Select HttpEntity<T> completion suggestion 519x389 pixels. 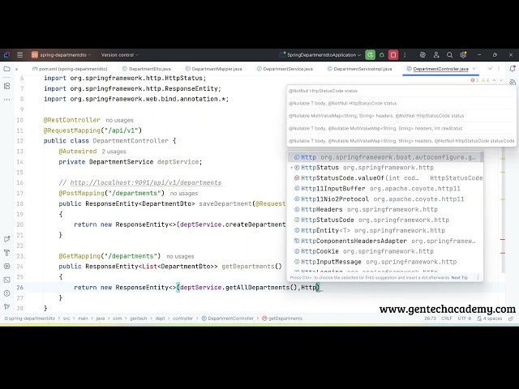pos(385,230)
